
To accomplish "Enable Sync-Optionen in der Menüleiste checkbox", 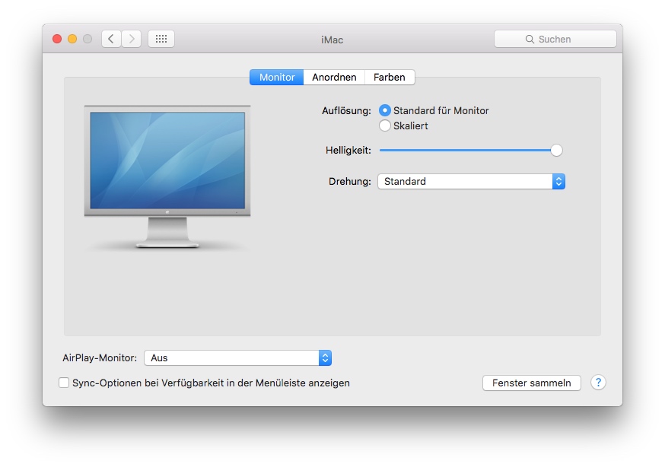I will click(x=64, y=383).
